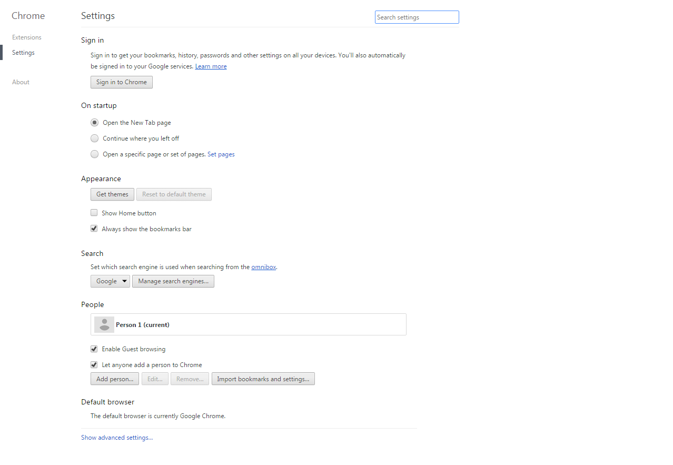Select Settings in the left sidebar
Viewport: 673px width, 465px height.
(24, 53)
